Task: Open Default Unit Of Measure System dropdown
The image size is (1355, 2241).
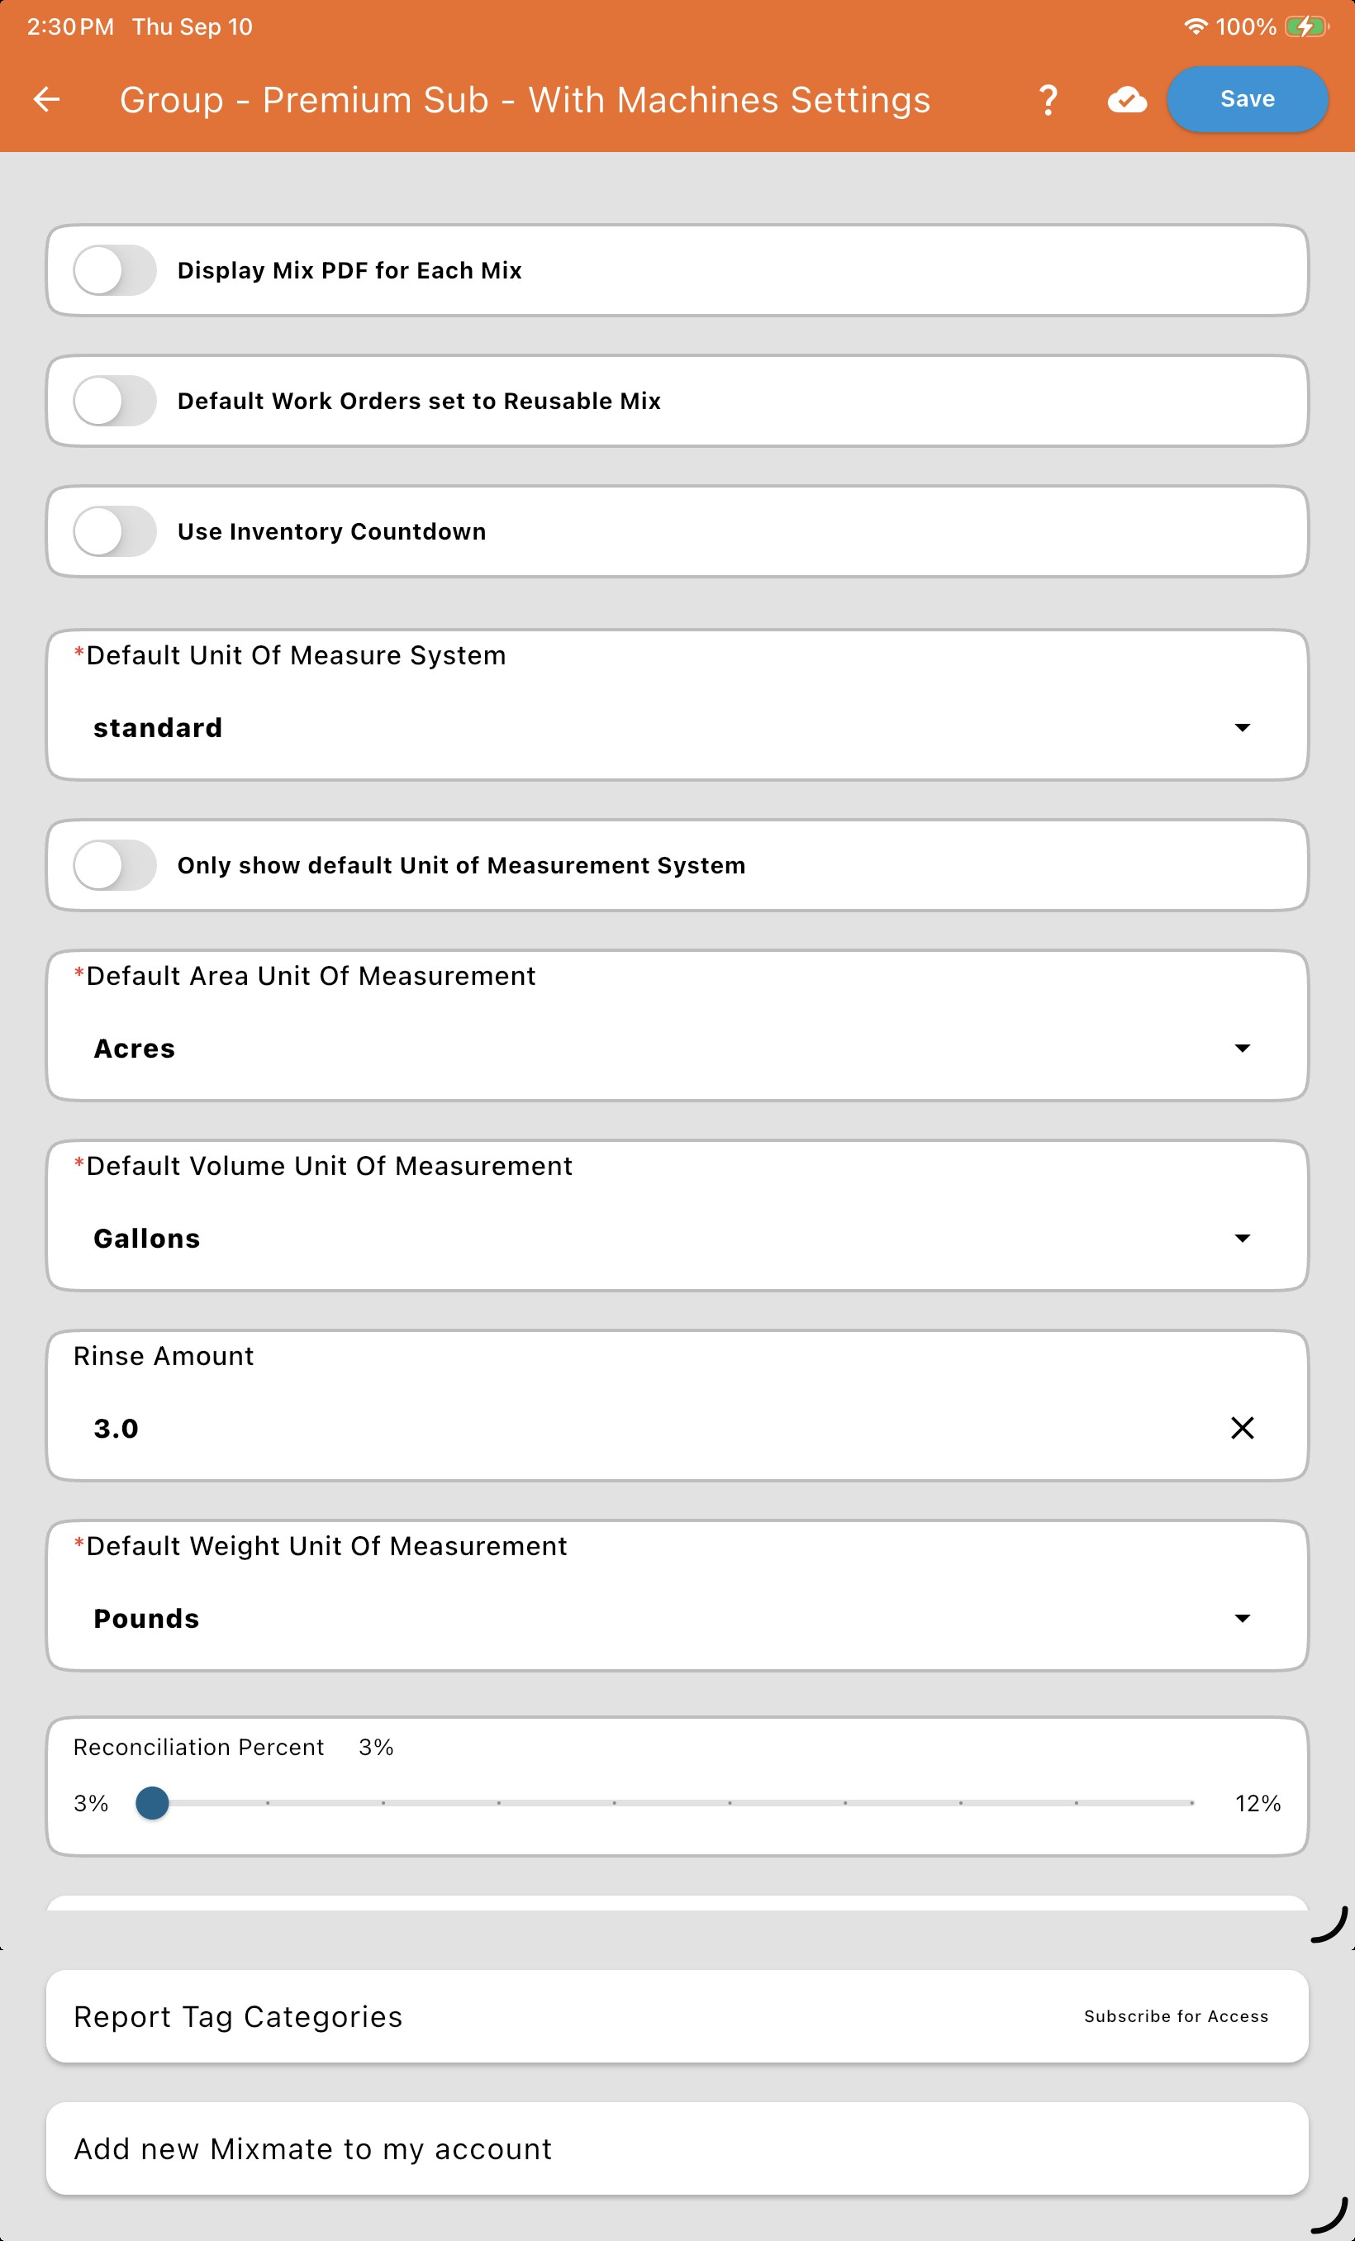Action: pos(677,705)
